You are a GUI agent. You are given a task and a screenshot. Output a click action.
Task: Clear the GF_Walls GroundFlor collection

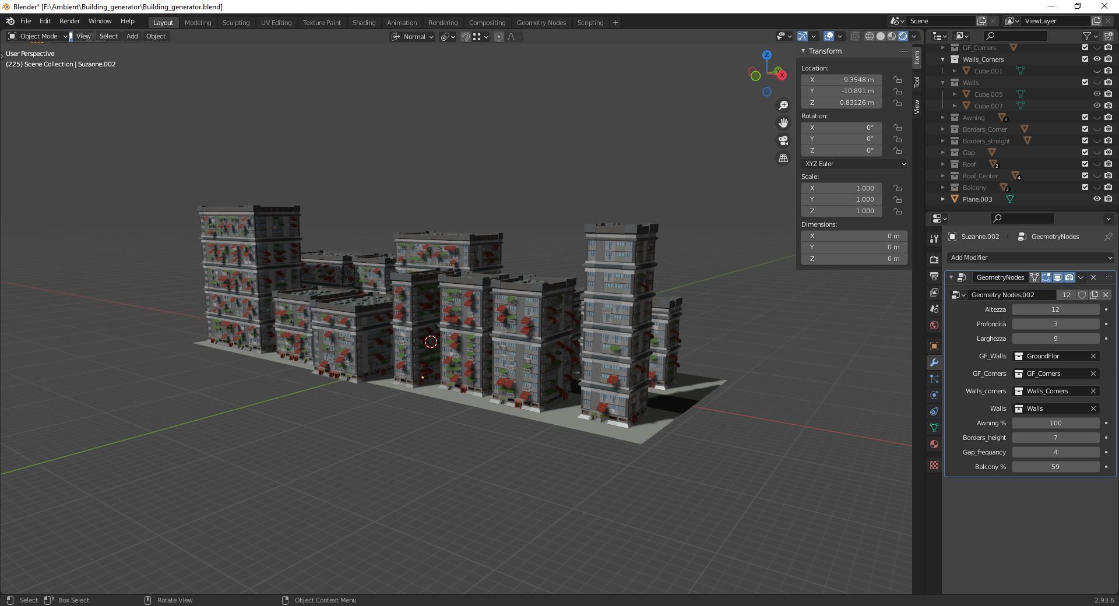coord(1093,356)
